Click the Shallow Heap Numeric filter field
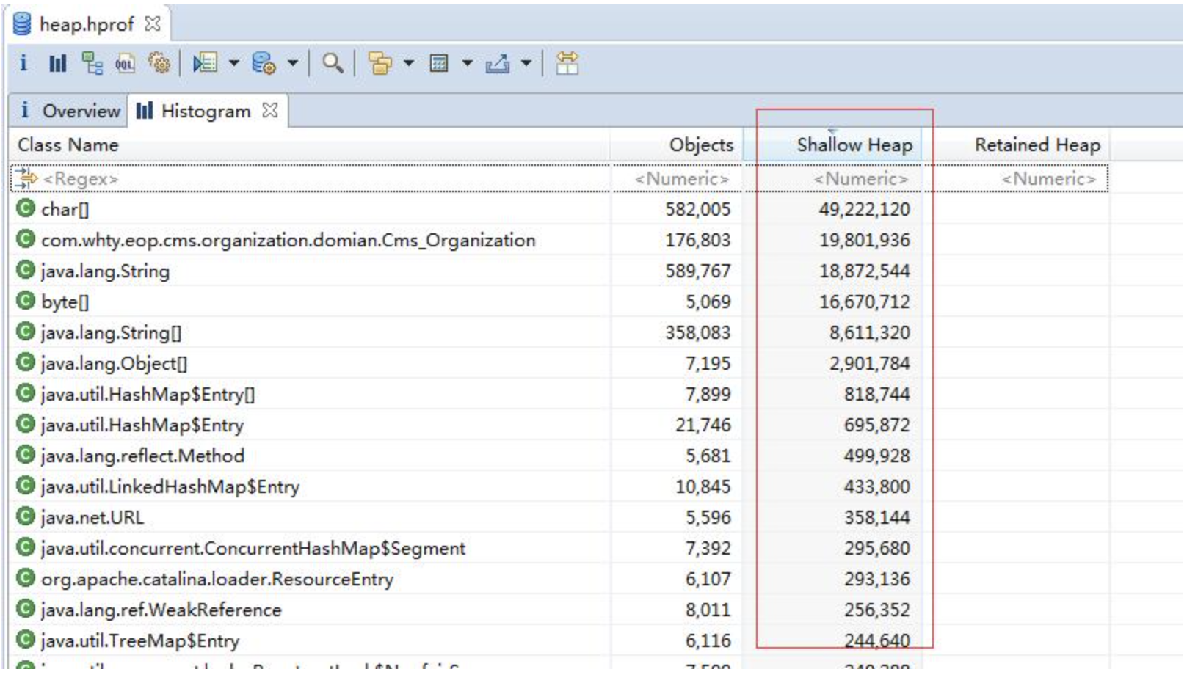Screen dimensions: 1198x694 [x=833, y=178]
